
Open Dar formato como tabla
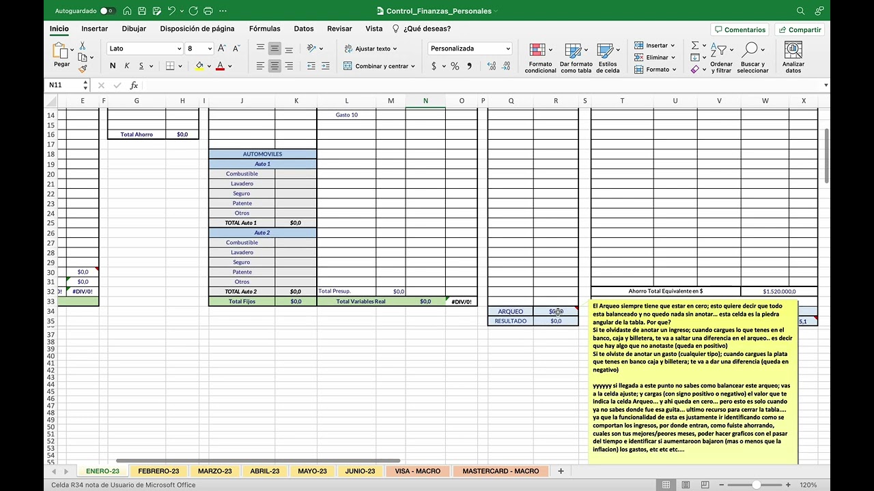coord(576,58)
